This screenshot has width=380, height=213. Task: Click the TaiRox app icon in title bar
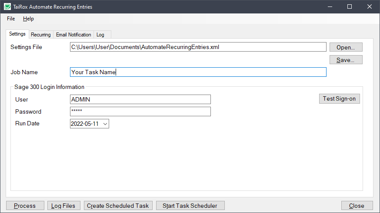tap(7, 7)
